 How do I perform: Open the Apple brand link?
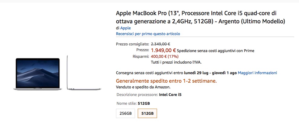[x=125, y=28]
